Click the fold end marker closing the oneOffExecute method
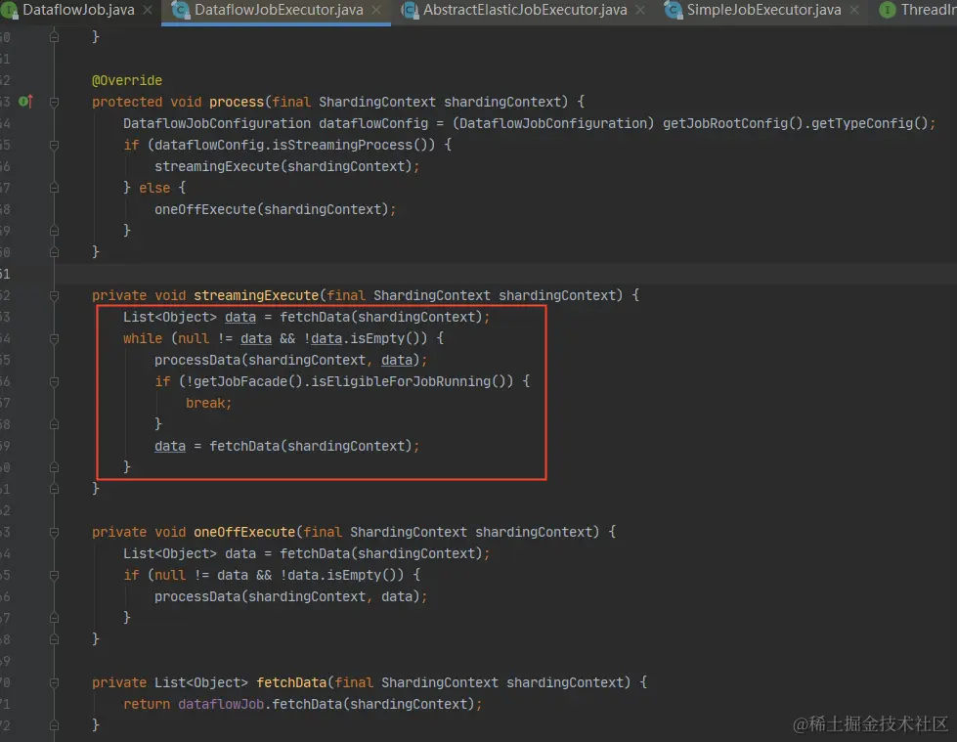957x742 pixels. (54, 639)
